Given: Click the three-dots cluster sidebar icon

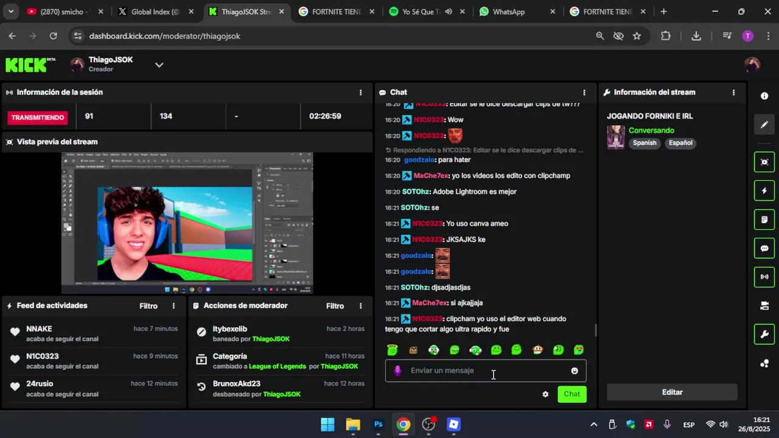Looking at the screenshot, I should tap(764, 363).
